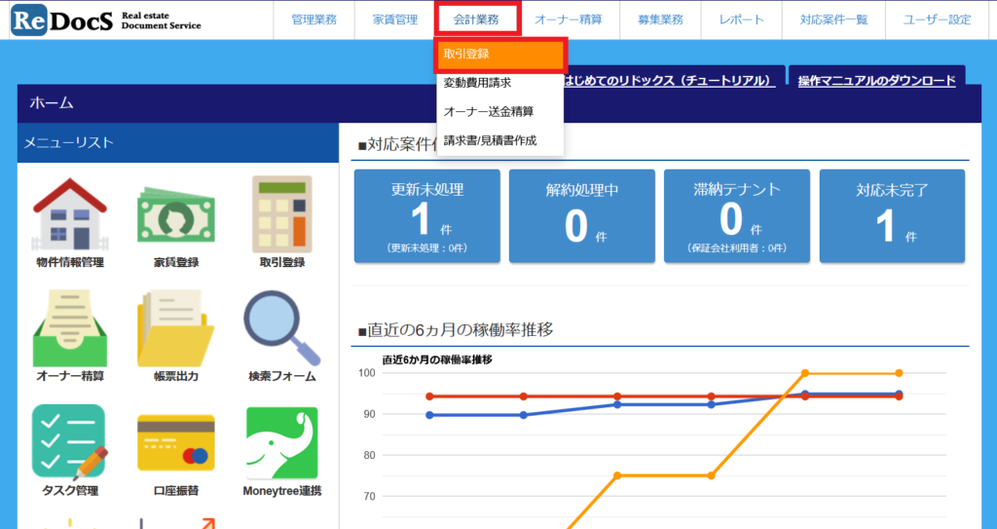
Task: Open the 帳票出力 folder icon
Action: click(x=176, y=328)
